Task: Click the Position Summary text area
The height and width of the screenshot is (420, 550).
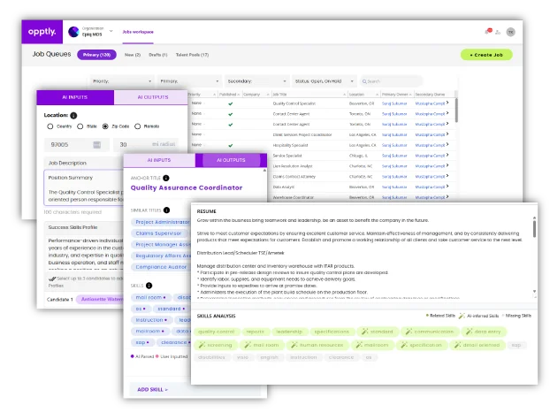Action: tap(84, 188)
